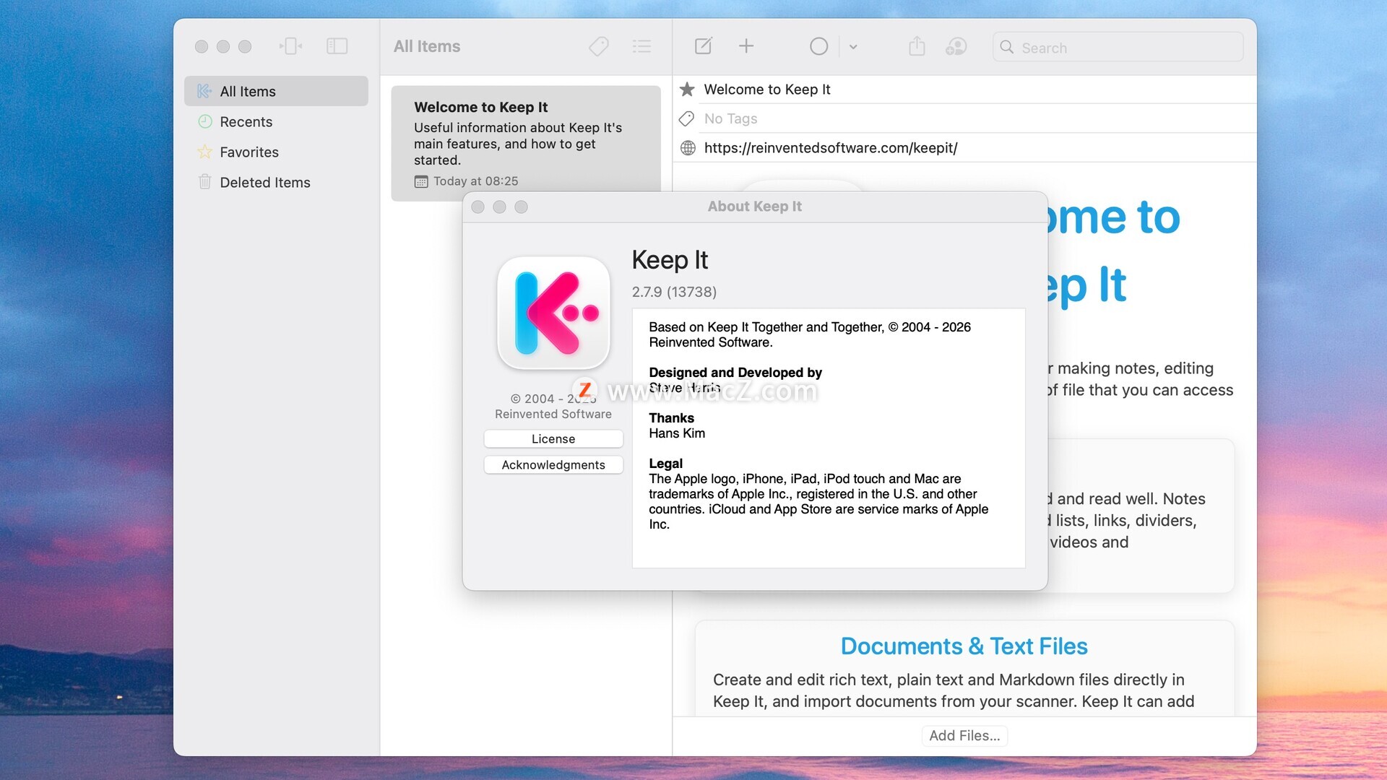Select Recents in the sidebar
Screen dimensions: 1387x780
click(246, 122)
